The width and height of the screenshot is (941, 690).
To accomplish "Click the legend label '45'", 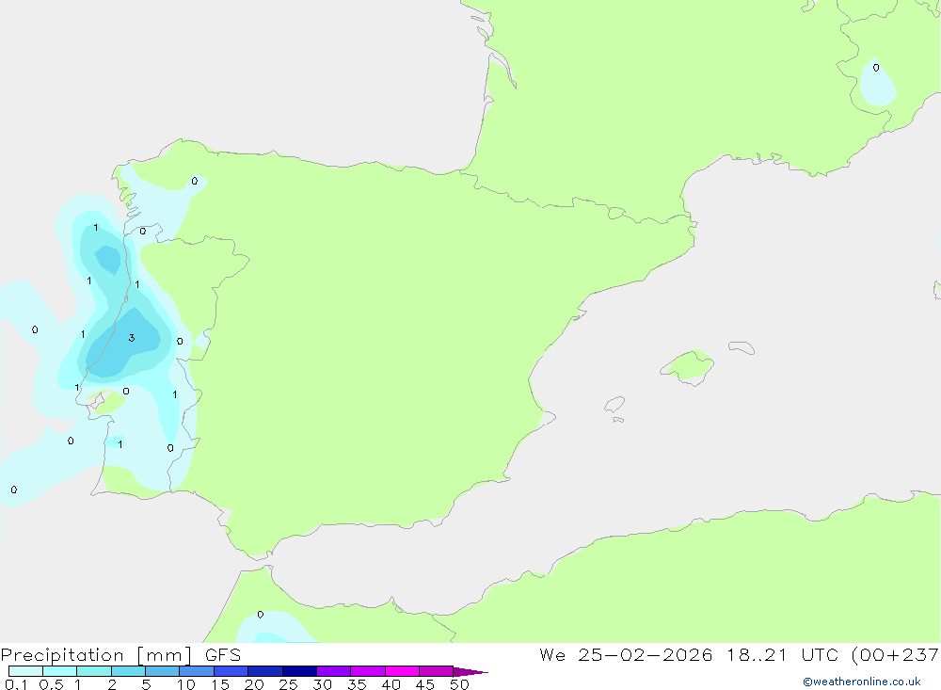I will tap(425, 684).
